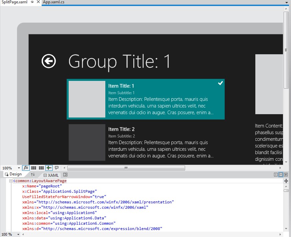Viewport: 291px width, 237px height.
Task: Click the code editor scroll down arrow
Action: 286,229
